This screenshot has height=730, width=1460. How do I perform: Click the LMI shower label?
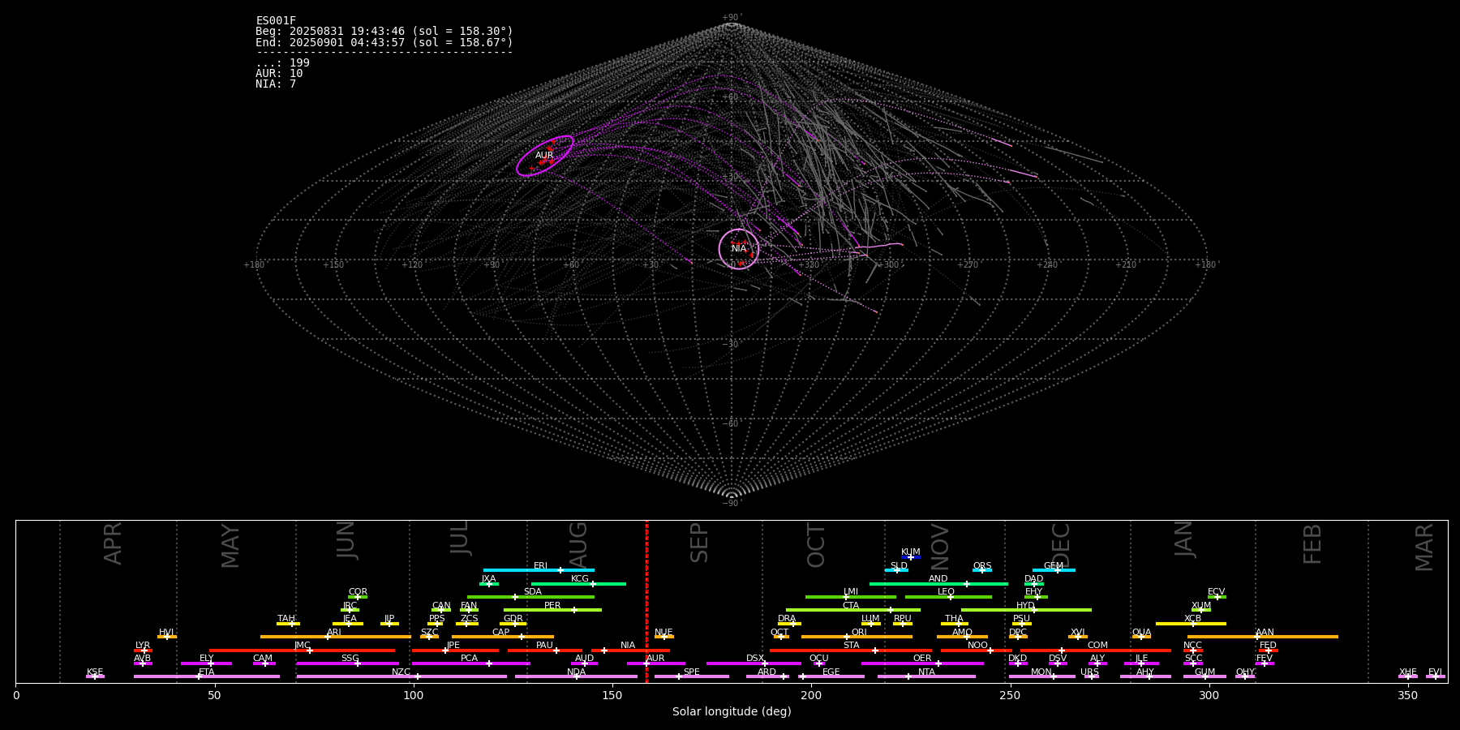pyautogui.click(x=851, y=592)
